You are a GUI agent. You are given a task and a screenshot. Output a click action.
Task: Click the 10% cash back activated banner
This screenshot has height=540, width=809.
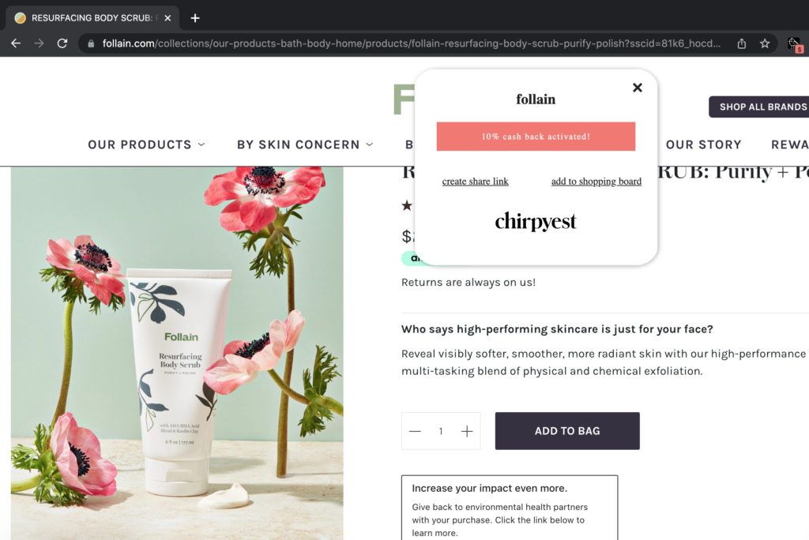(x=536, y=137)
